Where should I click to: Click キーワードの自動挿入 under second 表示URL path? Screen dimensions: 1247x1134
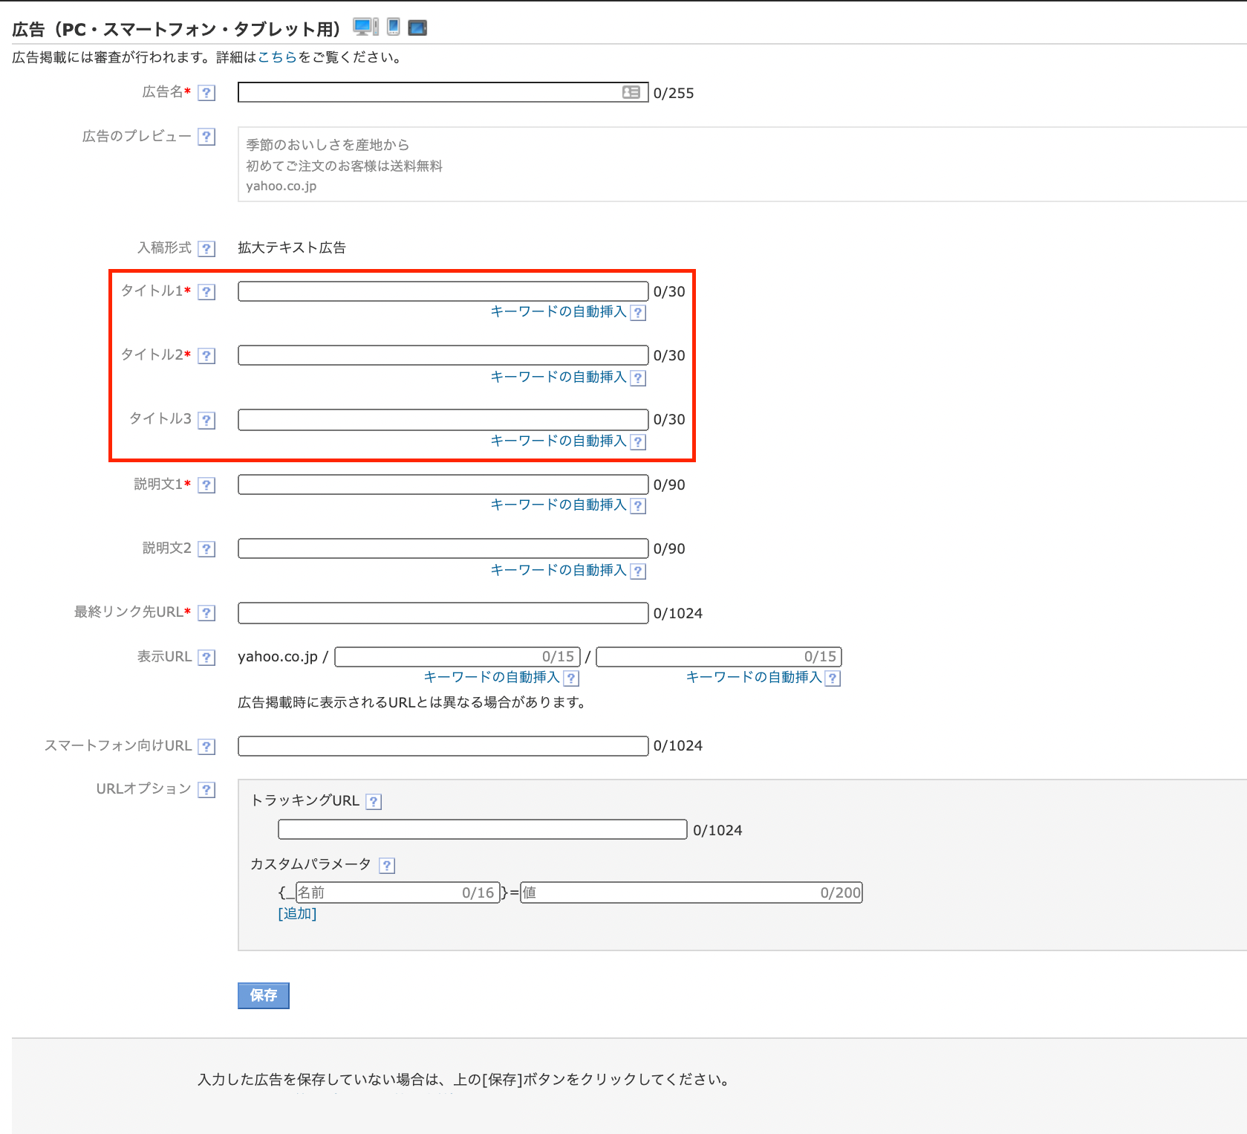[754, 677]
